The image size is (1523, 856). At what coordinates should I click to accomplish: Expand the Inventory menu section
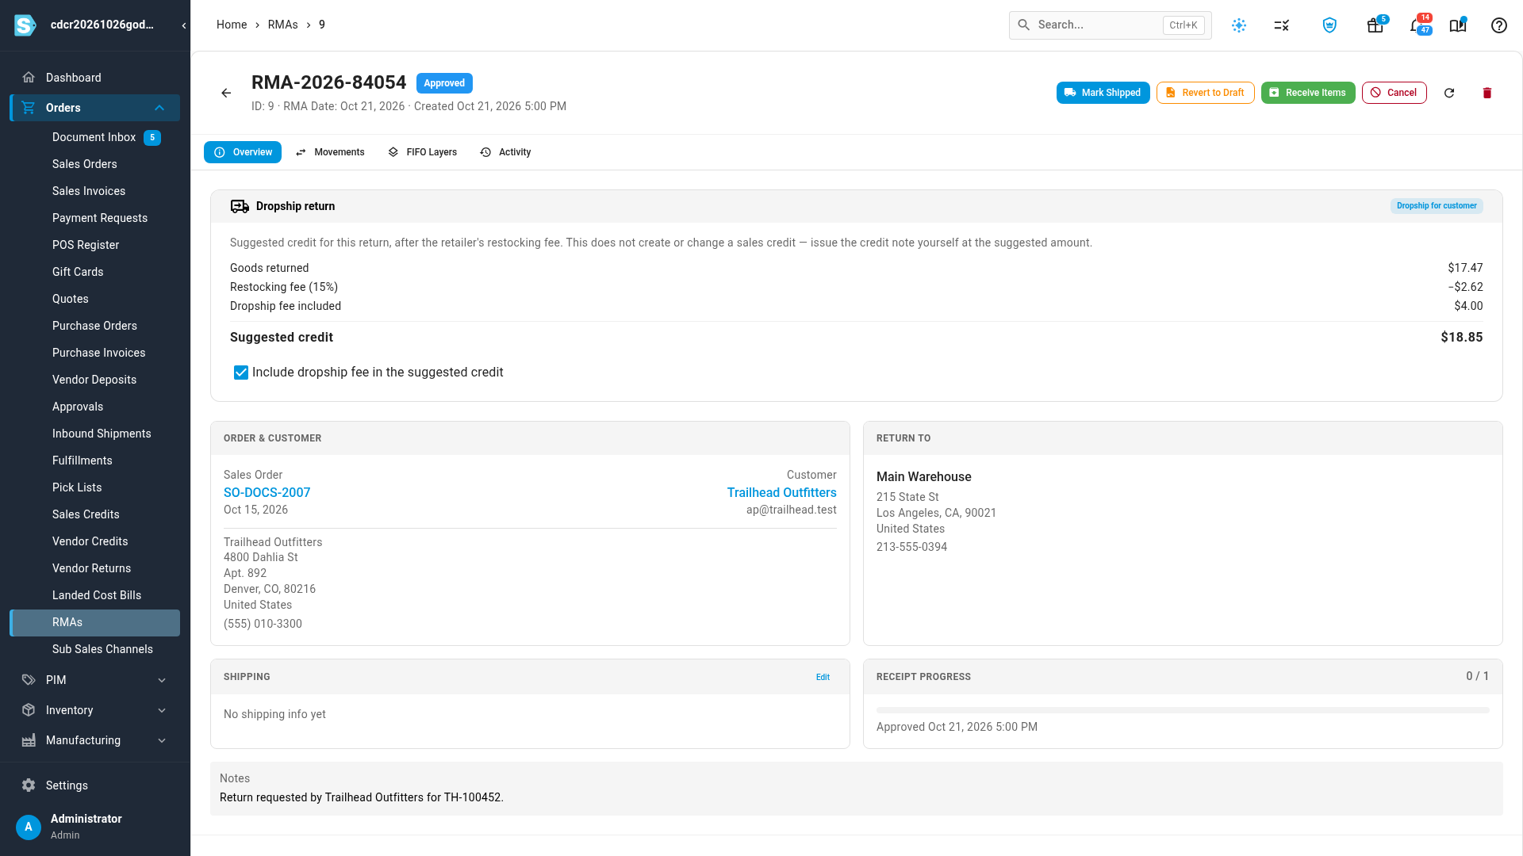point(94,710)
